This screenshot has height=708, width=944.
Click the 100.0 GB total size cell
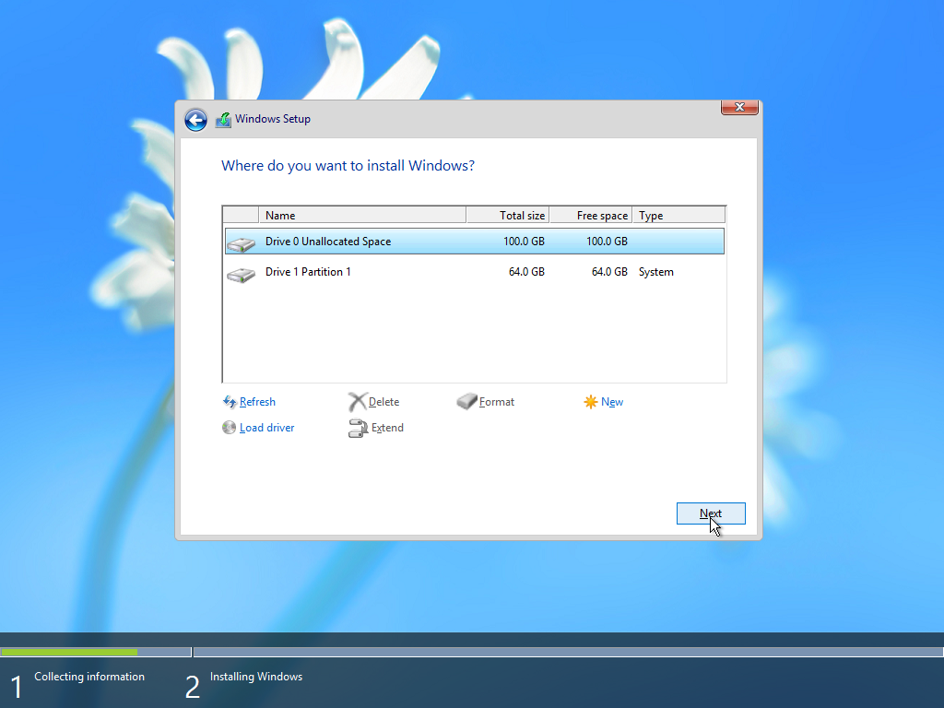[x=524, y=242]
